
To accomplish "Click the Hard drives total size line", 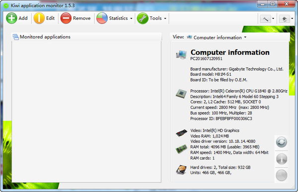I will [x=221, y=168].
